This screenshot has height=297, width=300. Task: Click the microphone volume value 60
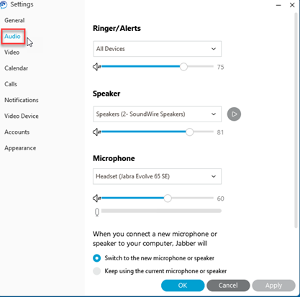[x=220, y=198]
